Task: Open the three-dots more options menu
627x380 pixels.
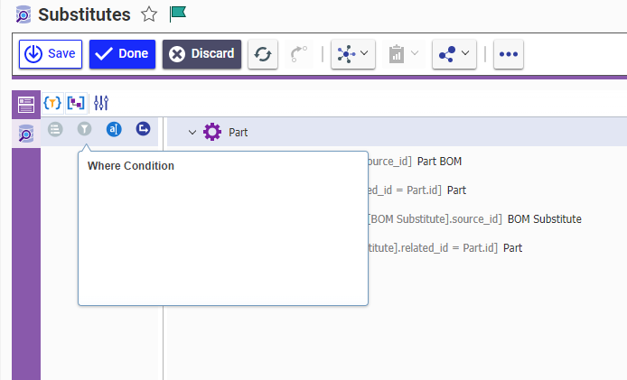Action: [x=509, y=54]
